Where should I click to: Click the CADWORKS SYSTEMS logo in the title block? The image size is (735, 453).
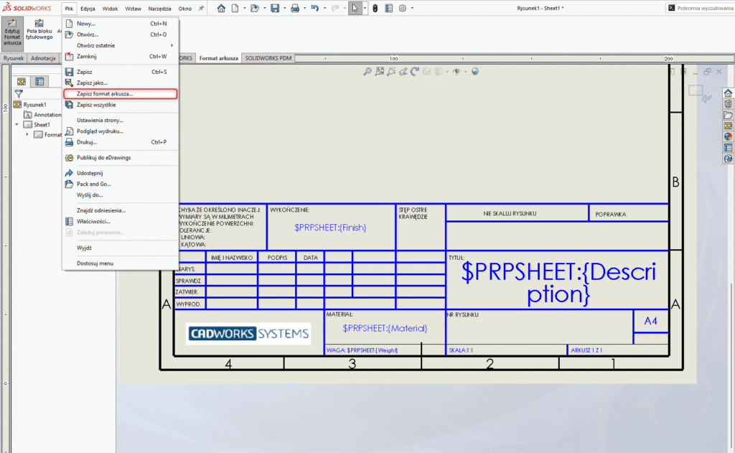(x=248, y=333)
